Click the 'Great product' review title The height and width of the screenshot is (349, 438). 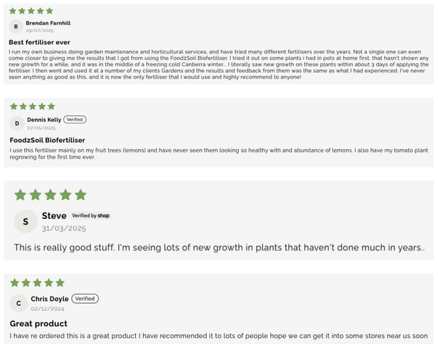pyautogui.click(x=38, y=323)
